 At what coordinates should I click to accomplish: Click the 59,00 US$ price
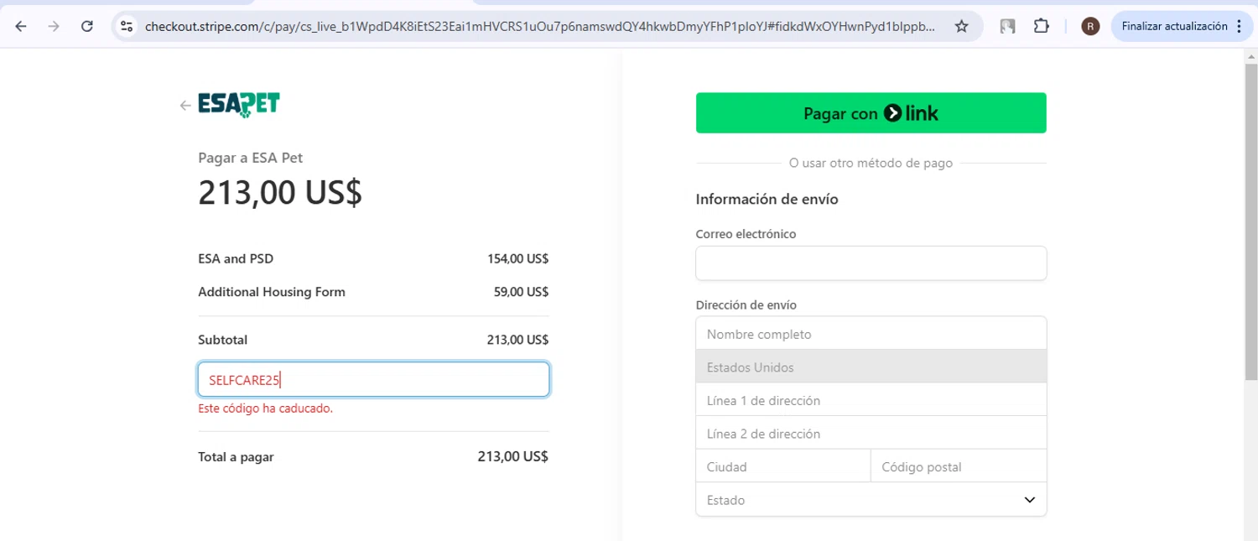click(521, 292)
